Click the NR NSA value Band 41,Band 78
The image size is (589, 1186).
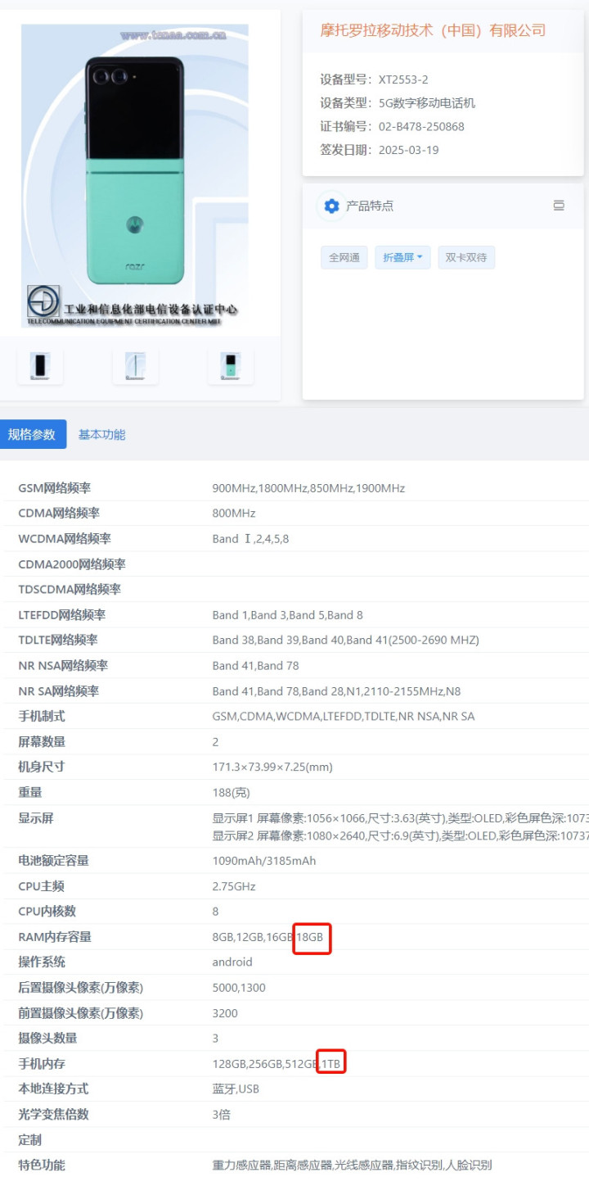(255, 666)
